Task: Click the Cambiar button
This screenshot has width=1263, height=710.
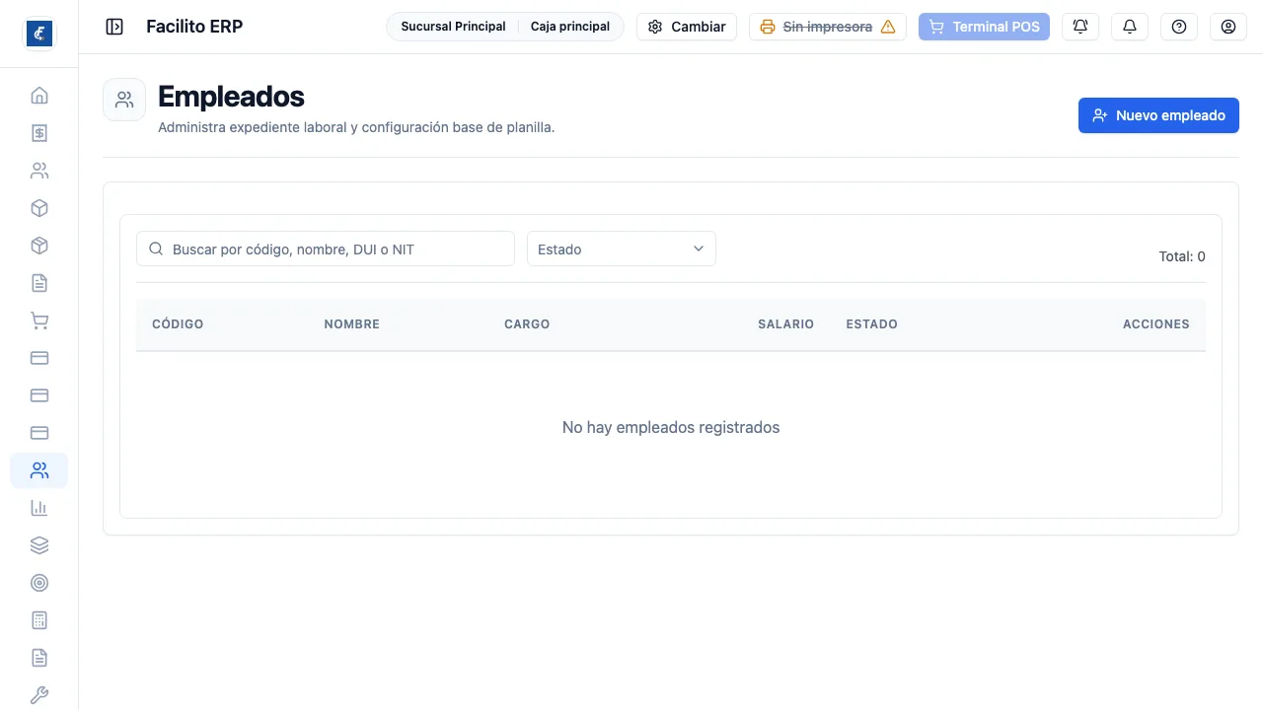Action: [x=687, y=27]
